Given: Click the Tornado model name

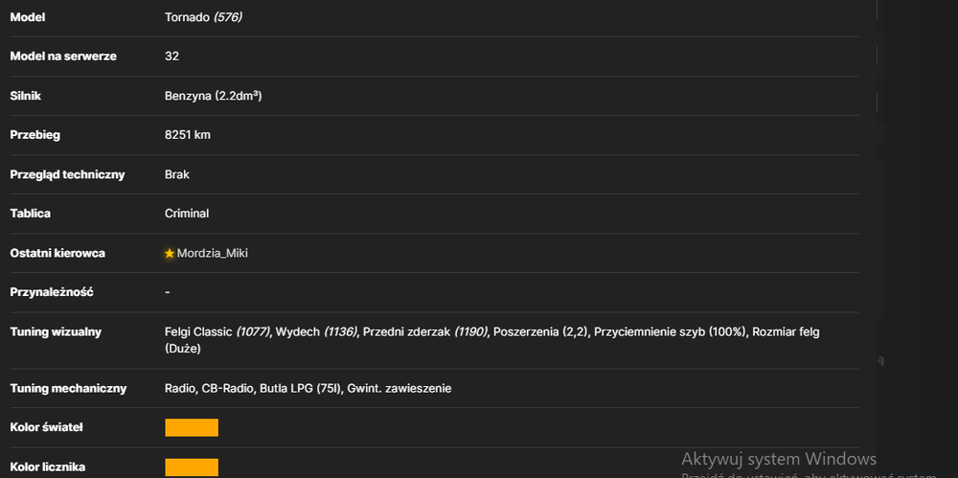Looking at the screenshot, I should [x=188, y=17].
